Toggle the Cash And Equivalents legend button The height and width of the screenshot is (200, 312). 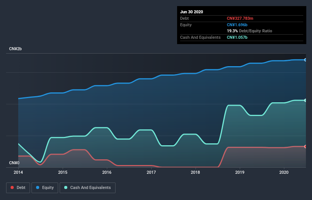[87, 188]
